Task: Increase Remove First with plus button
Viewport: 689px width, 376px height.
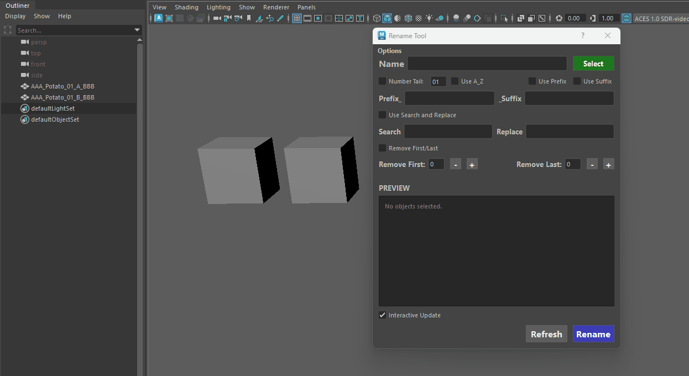Action: [472, 164]
